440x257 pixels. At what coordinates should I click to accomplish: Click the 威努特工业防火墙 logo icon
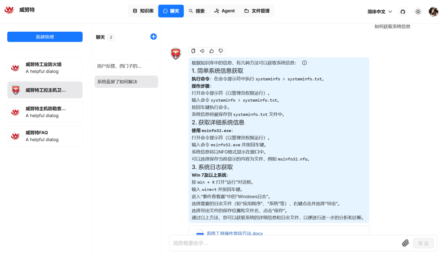coord(15,68)
